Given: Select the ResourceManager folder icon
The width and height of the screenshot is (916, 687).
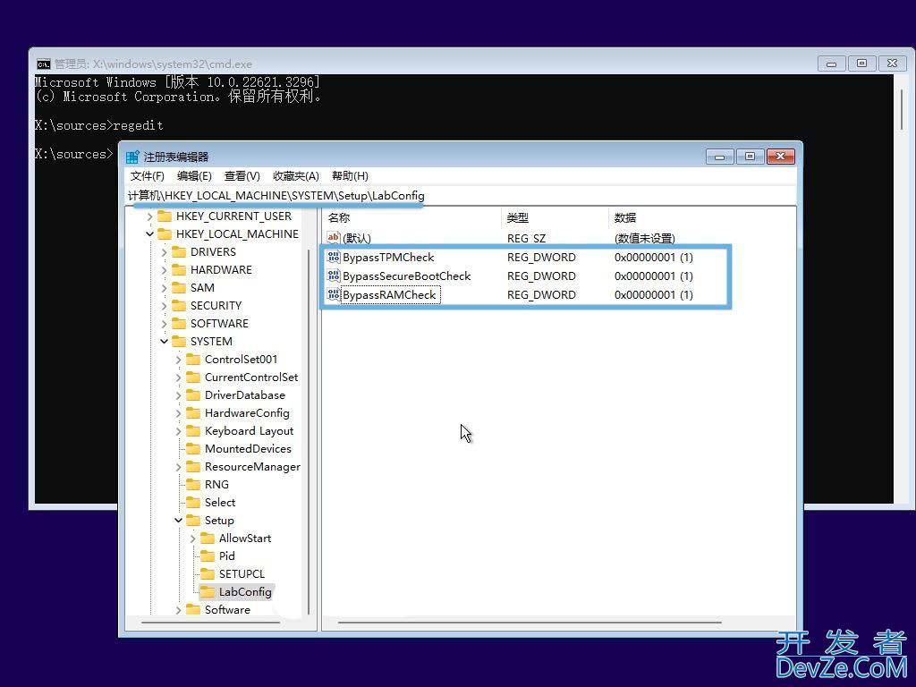Looking at the screenshot, I should 193,466.
